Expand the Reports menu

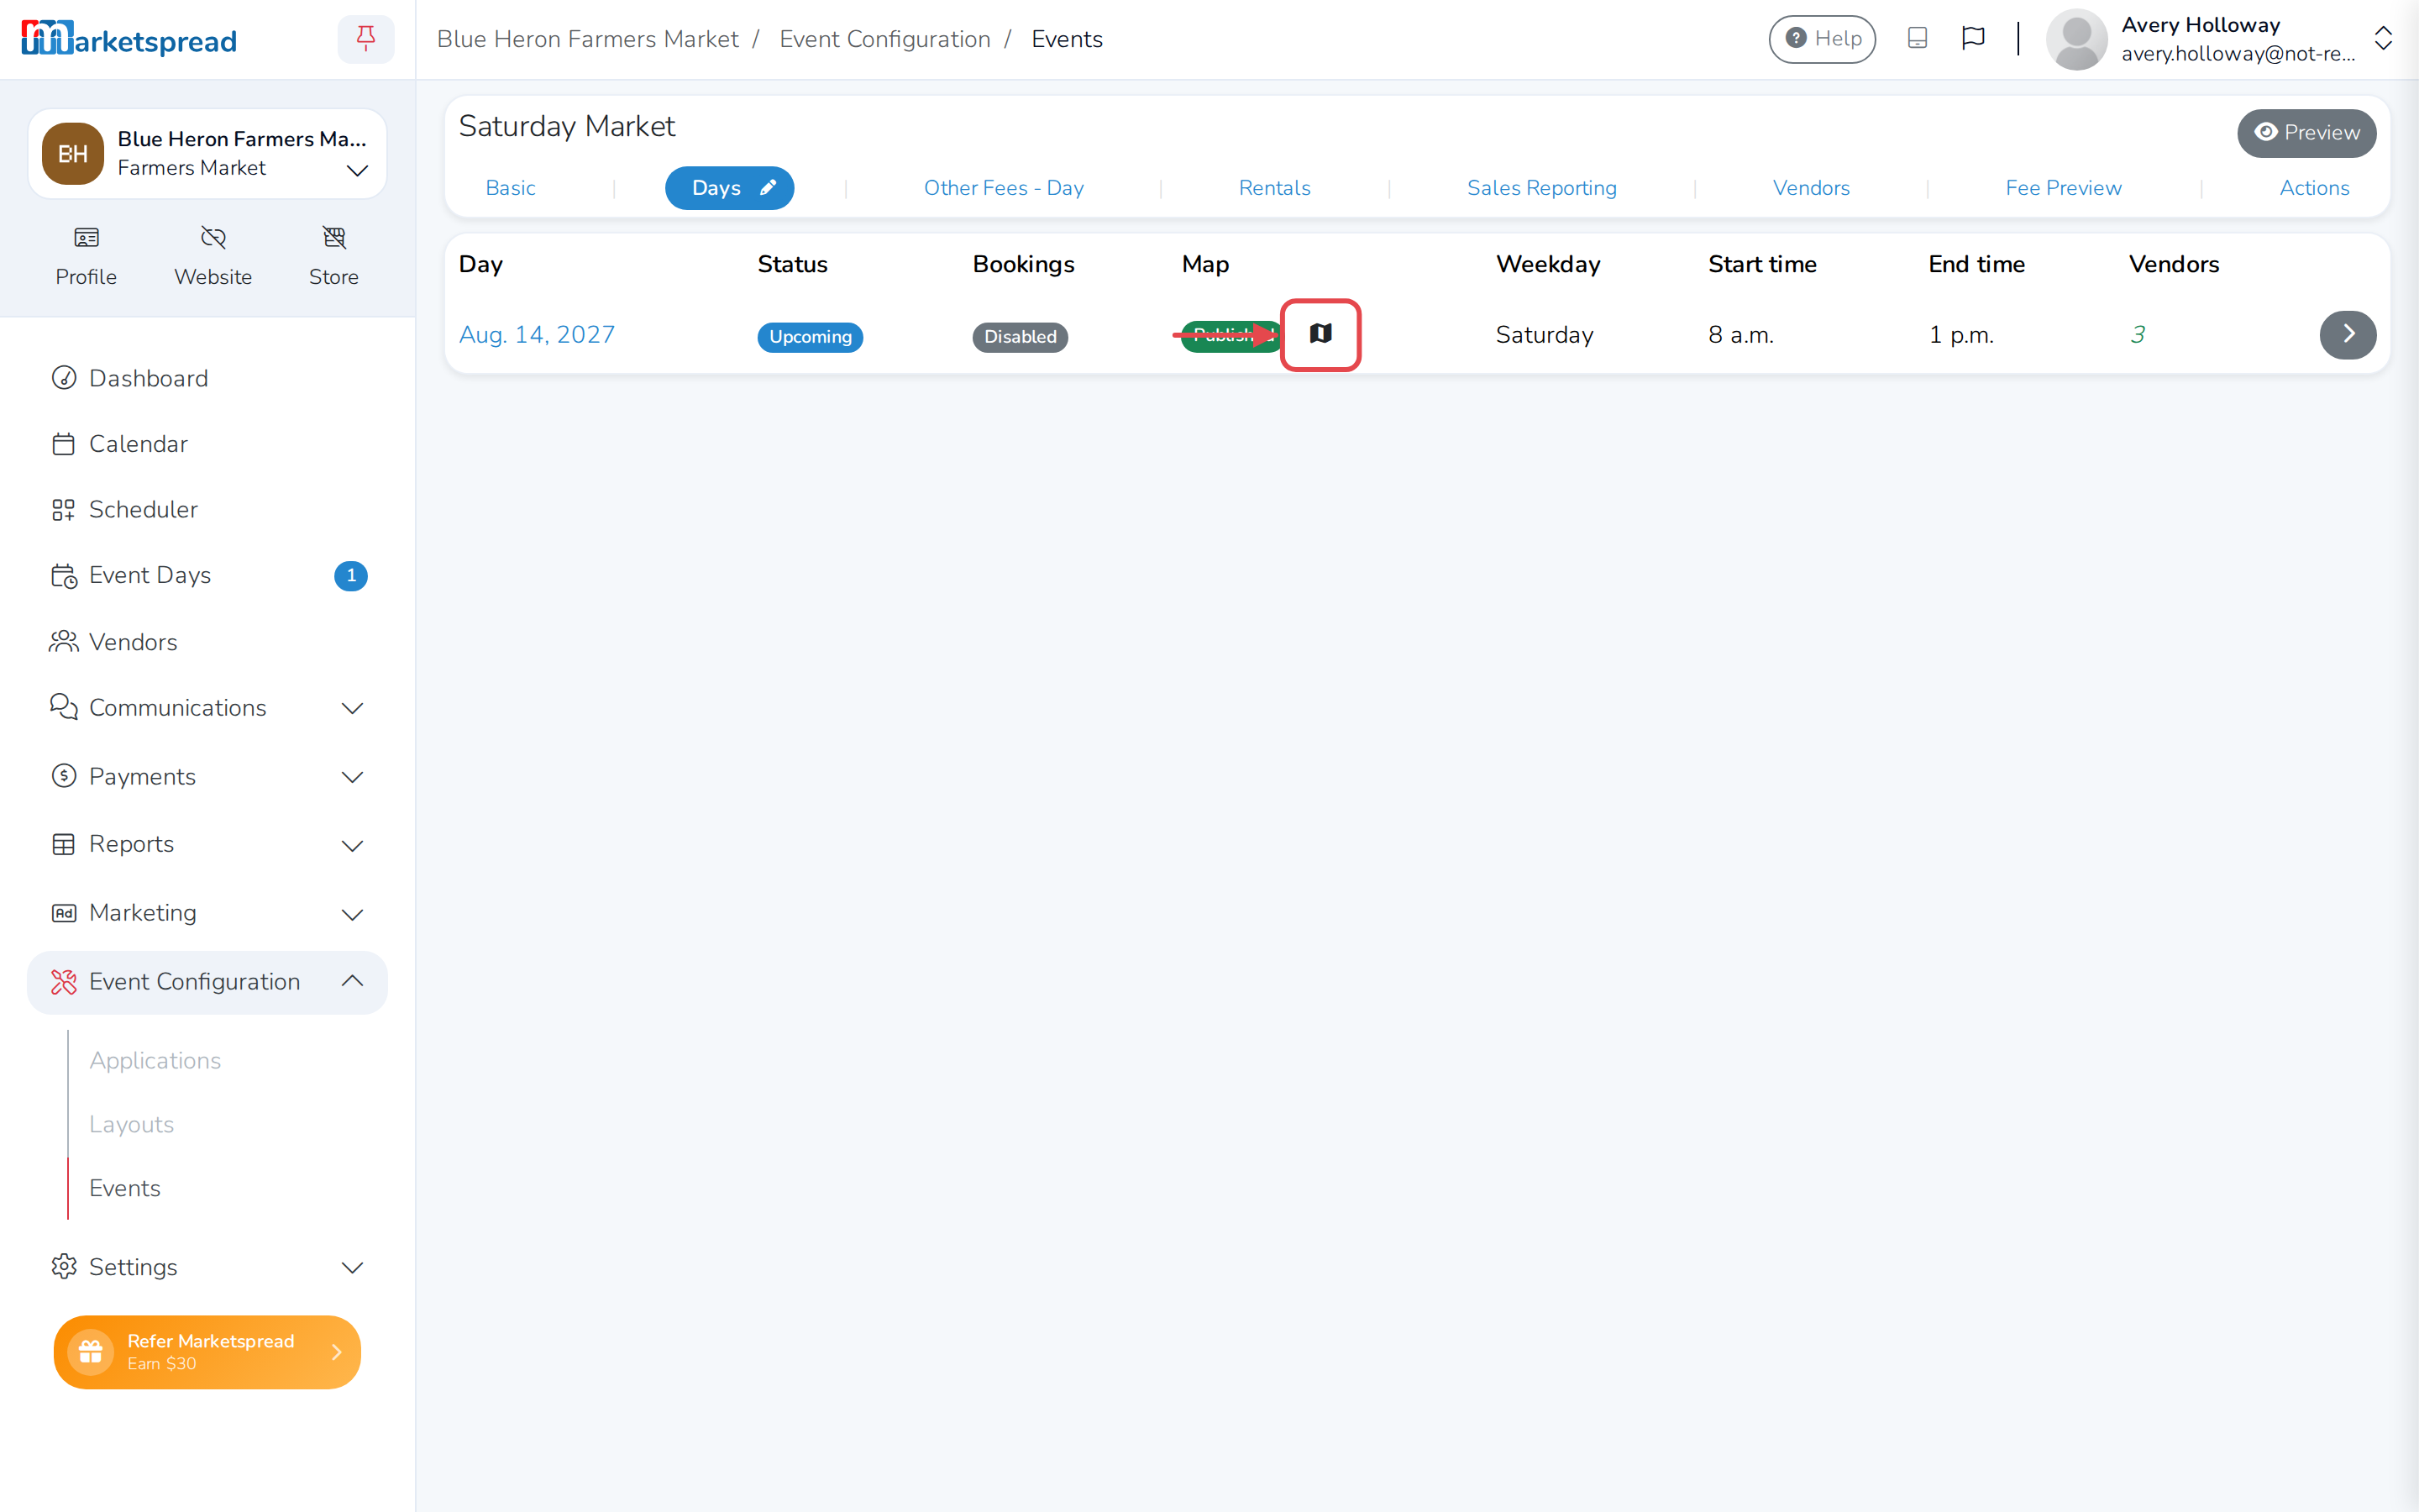(207, 844)
